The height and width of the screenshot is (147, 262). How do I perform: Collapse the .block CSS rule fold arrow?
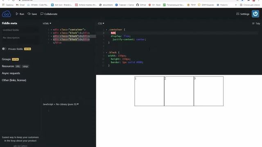[106, 53]
